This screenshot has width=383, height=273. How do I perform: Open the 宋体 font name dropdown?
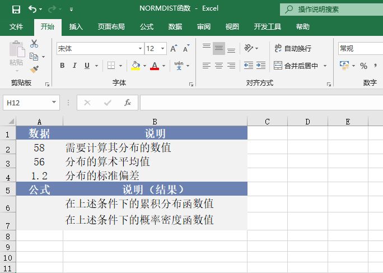pyautogui.click(x=140, y=49)
